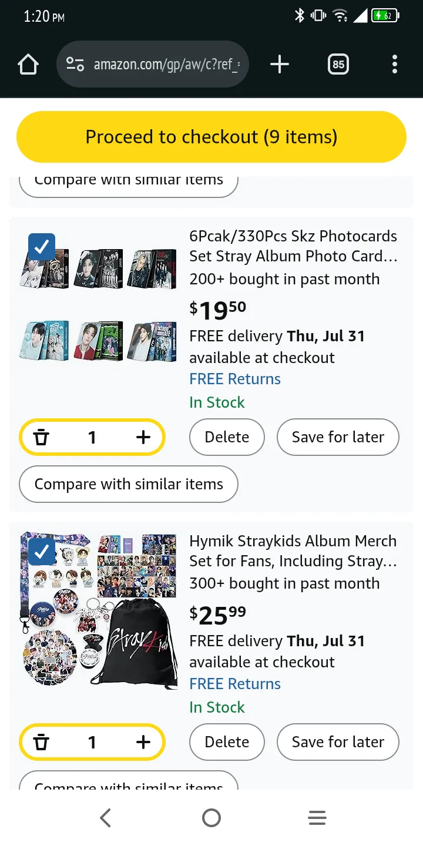Screen dimensions: 423x846
Task: Open Hymik Straykids merch product thumbnail
Action: 98,611
